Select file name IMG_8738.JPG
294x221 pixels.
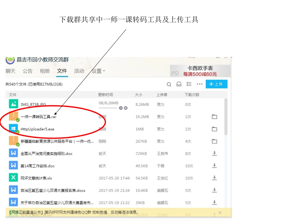[33, 104]
